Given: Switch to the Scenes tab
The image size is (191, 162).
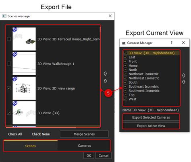Looking at the screenshot, I should pos(31,146).
